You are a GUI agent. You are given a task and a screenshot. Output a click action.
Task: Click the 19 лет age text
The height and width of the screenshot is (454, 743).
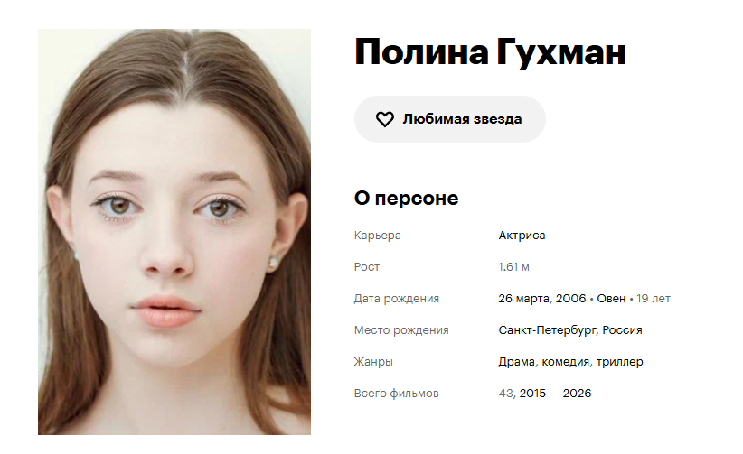tap(654, 299)
